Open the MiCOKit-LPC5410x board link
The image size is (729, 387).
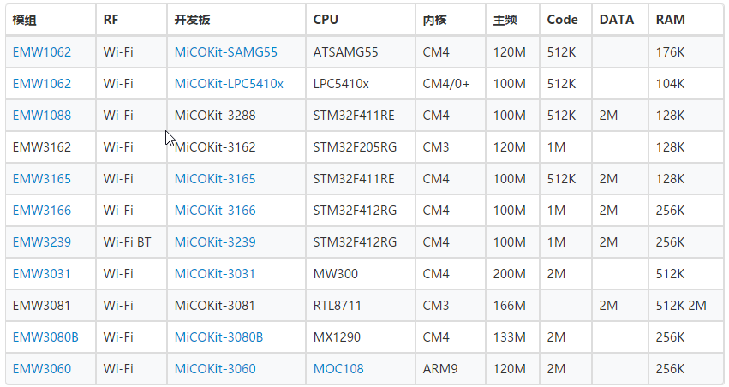pyautogui.click(x=229, y=84)
